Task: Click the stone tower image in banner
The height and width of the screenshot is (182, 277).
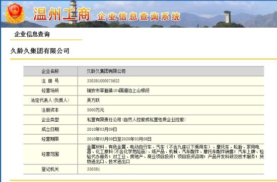Action: coord(228,17)
